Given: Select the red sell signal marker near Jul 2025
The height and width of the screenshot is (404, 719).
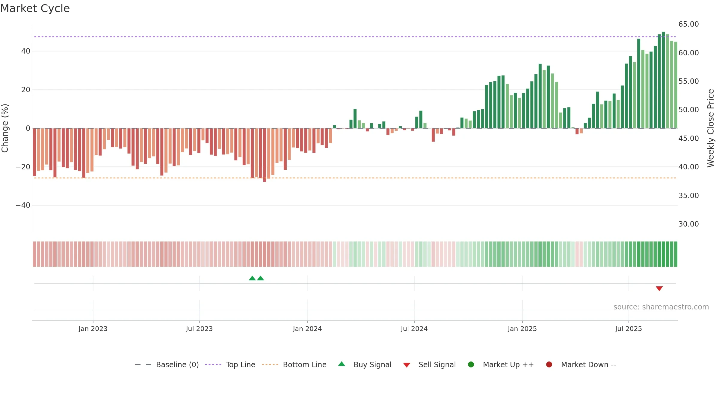Looking at the screenshot, I should tap(659, 288).
